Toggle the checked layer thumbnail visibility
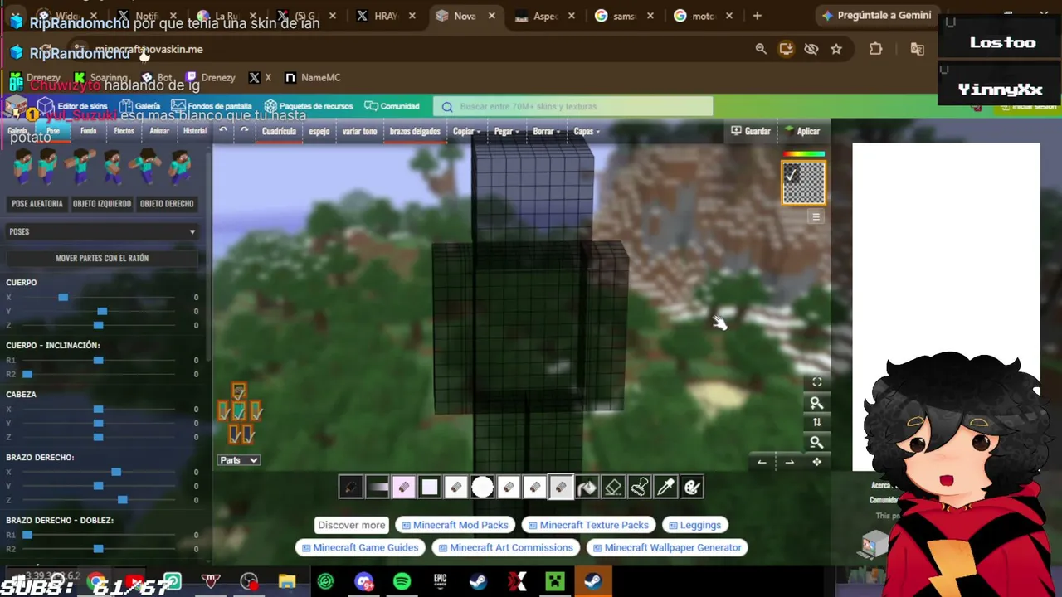This screenshot has width=1062, height=597. click(804, 182)
